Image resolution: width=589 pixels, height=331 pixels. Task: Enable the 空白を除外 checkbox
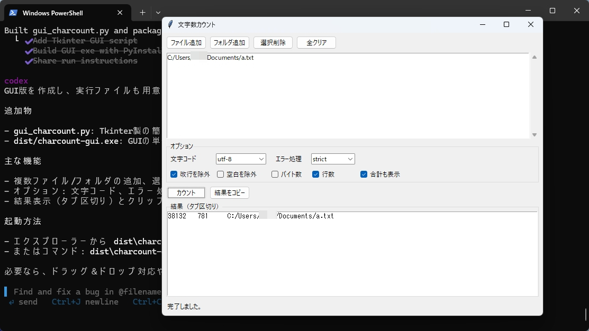coord(220,174)
